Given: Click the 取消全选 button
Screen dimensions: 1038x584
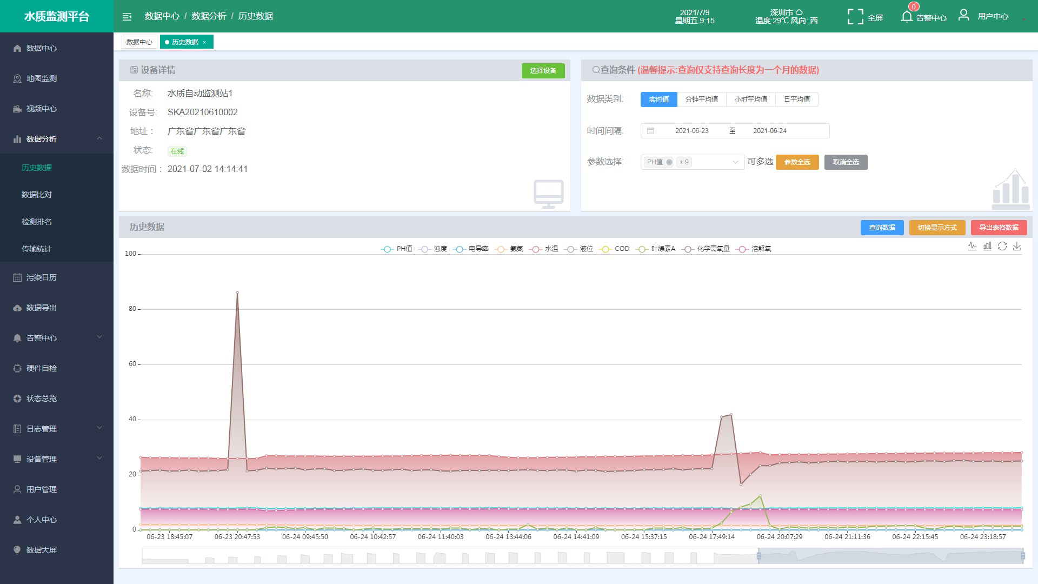Looking at the screenshot, I should point(846,162).
